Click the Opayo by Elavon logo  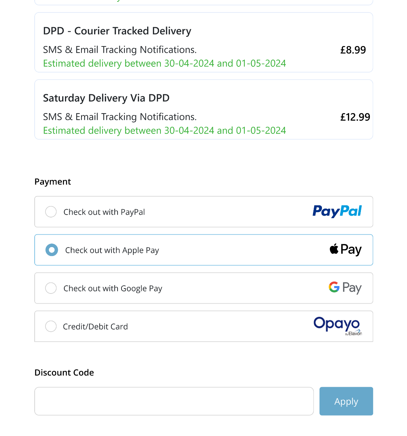click(337, 326)
